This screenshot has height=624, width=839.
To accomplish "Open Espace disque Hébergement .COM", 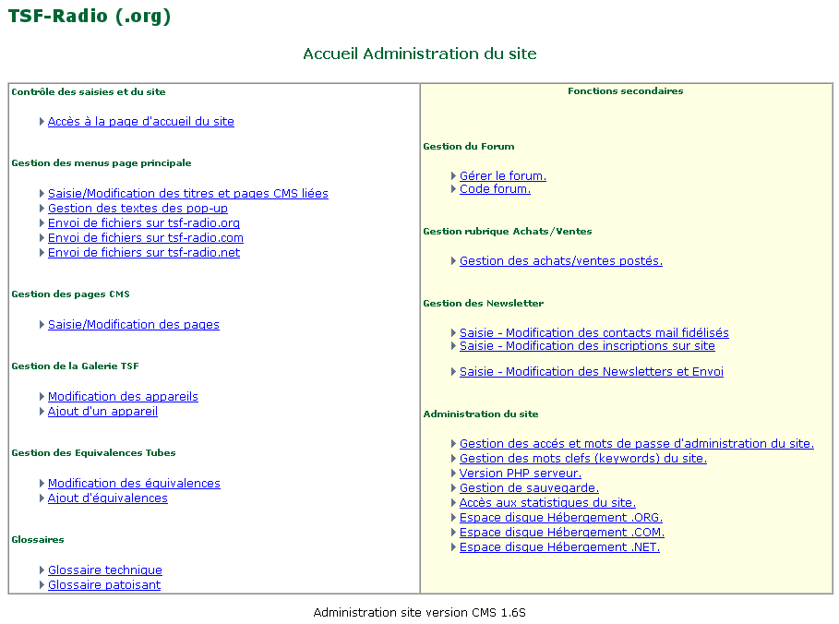I will coord(562,533).
